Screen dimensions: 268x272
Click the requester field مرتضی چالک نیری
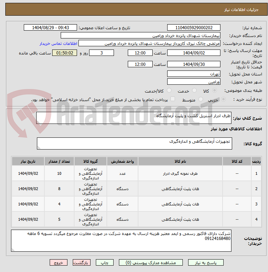click(x=149, y=43)
